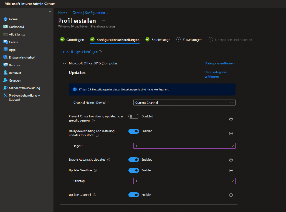
Task: Disable the Enable Automatic Updates toggle
Action: [x=134, y=160]
